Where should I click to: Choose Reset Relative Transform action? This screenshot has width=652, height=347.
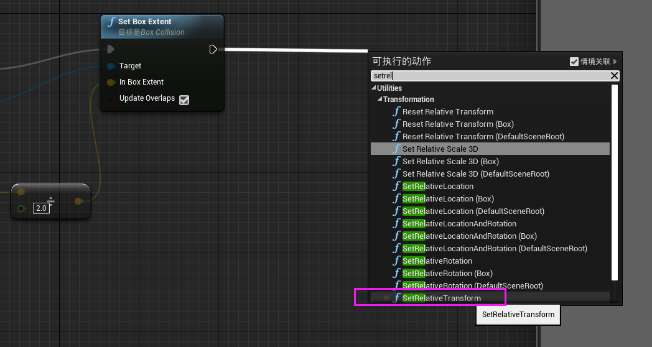coord(448,111)
